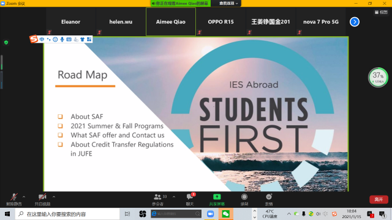Select Eleanor's participant tile
Viewport: 392px width, 220px height.
(x=71, y=22)
